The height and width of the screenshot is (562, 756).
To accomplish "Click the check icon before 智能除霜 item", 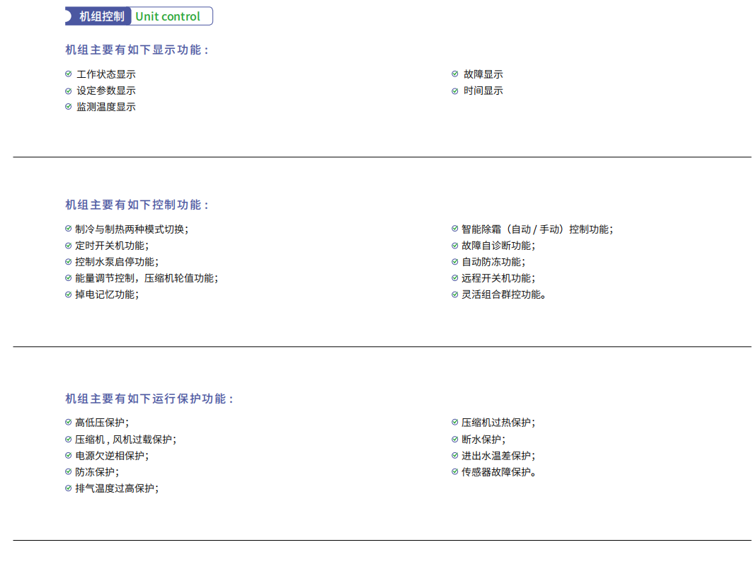I will tap(455, 229).
